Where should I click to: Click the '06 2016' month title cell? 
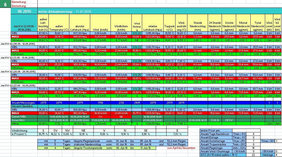[x=24, y=12]
